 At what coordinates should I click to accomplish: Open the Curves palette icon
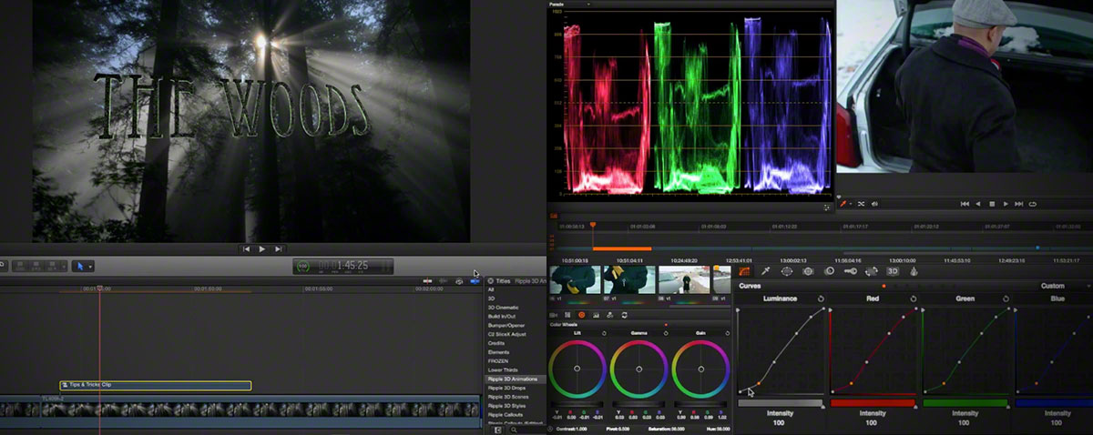743,270
